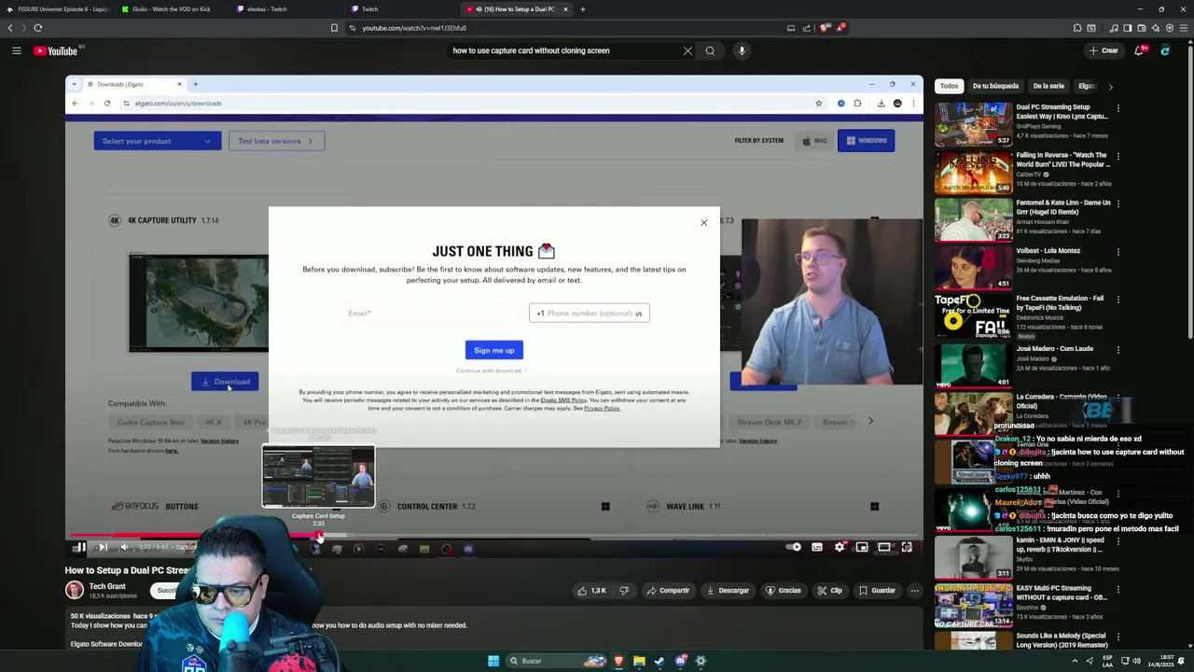
Task: Go to the YouTube home logo
Action: 56,50
